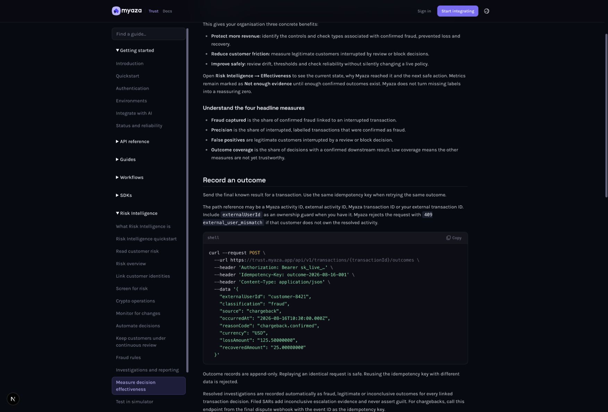The width and height of the screenshot is (608, 412).
Task: Open Risk Intelligence quickstart page
Action: click(146, 239)
